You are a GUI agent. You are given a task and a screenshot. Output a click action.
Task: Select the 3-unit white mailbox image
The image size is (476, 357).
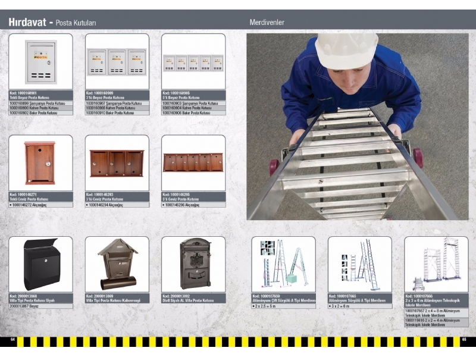tap(117, 62)
